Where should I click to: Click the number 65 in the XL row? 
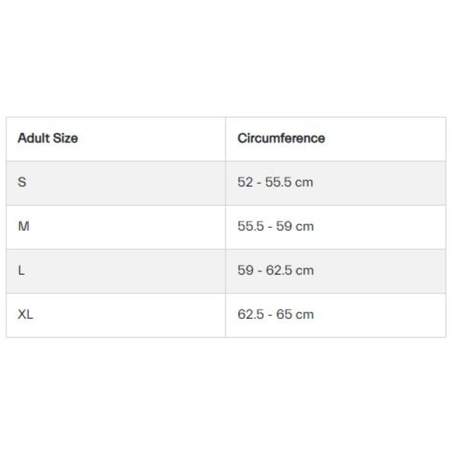[284, 315]
